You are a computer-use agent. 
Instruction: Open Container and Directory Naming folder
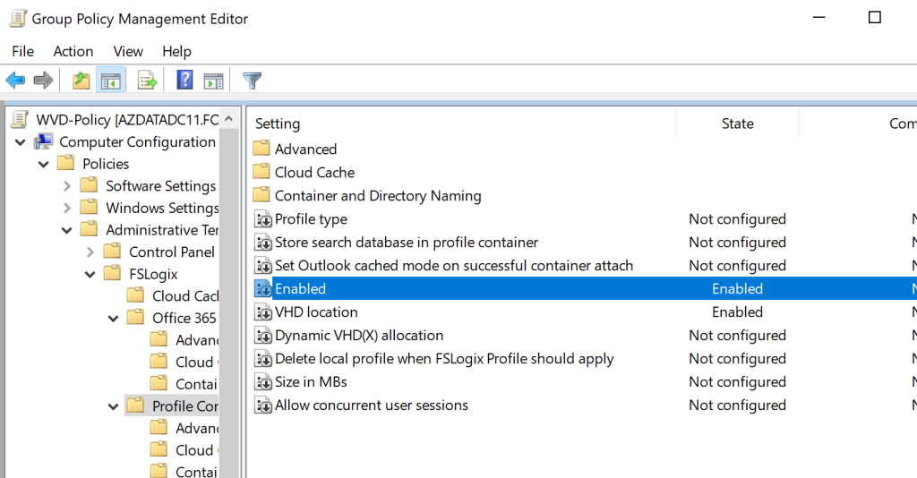click(x=378, y=196)
